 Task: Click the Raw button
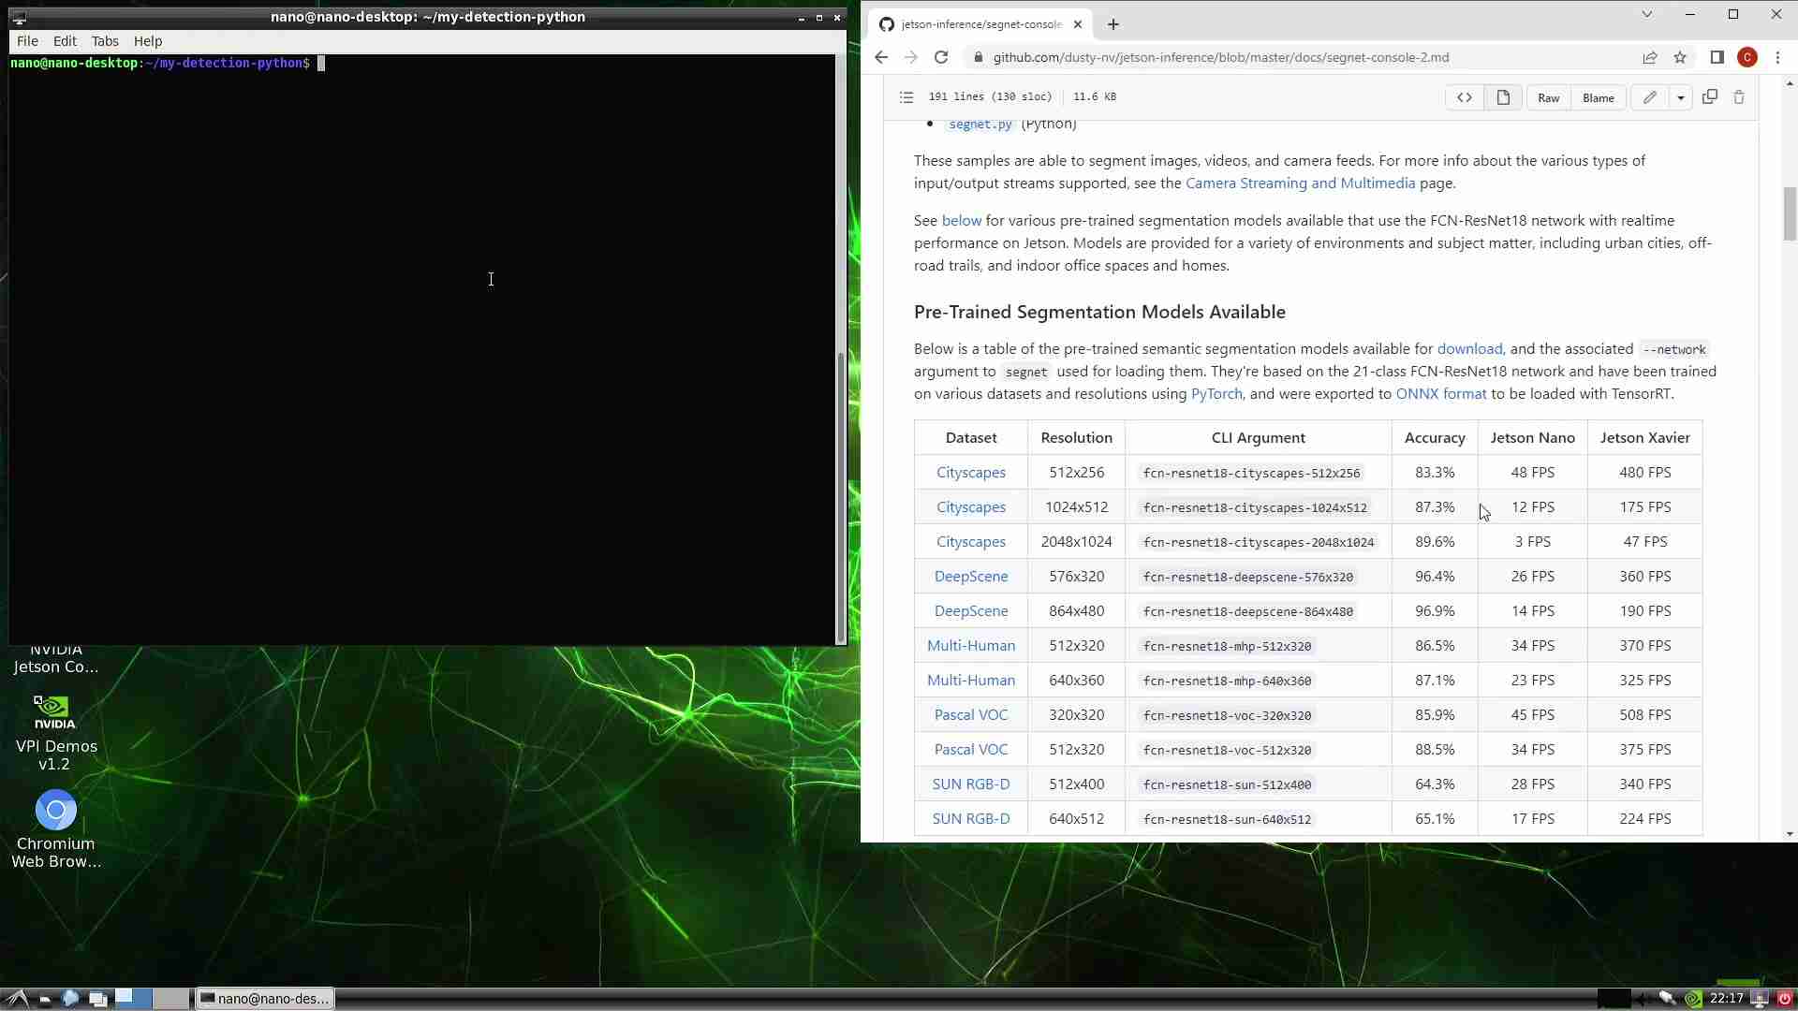(x=1548, y=97)
